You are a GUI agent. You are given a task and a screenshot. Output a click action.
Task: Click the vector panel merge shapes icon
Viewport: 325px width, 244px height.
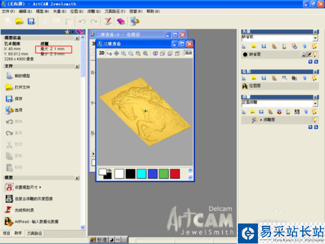click(x=294, y=46)
